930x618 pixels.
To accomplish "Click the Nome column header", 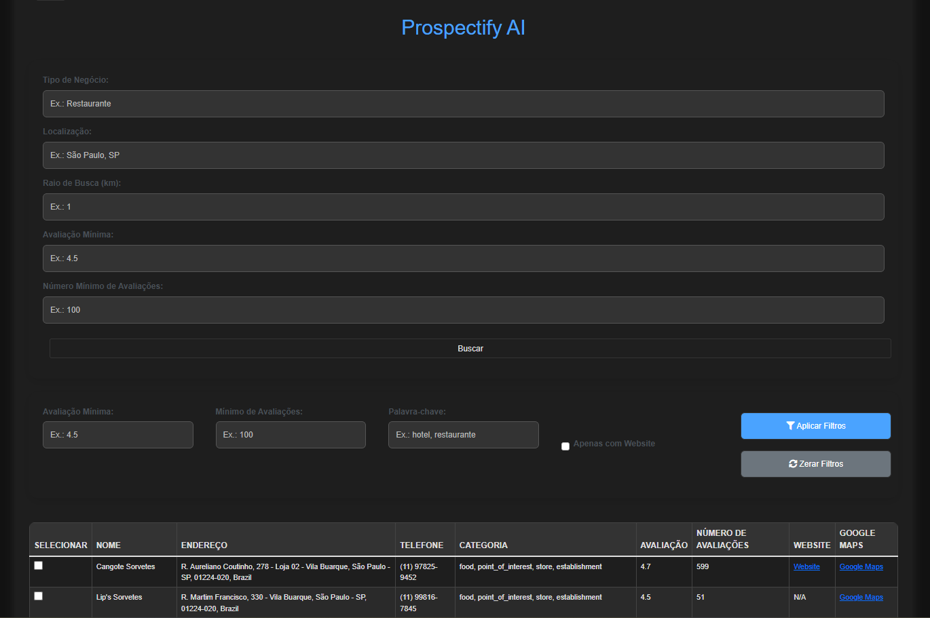I will click(109, 545).
